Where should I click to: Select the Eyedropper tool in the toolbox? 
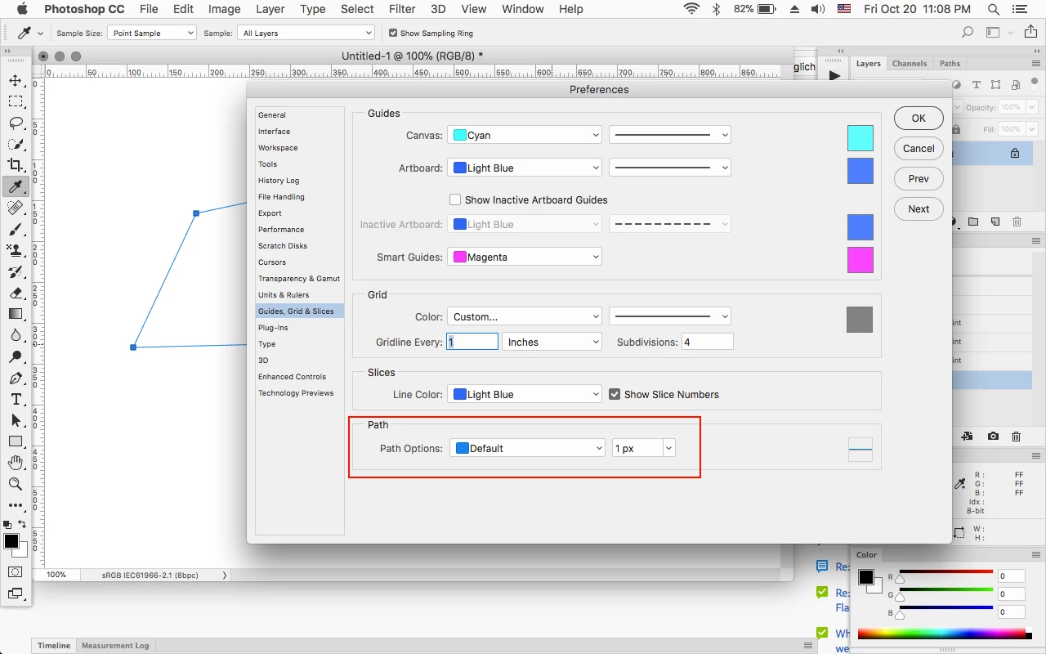pyautogui.click(x=16, y=186)
